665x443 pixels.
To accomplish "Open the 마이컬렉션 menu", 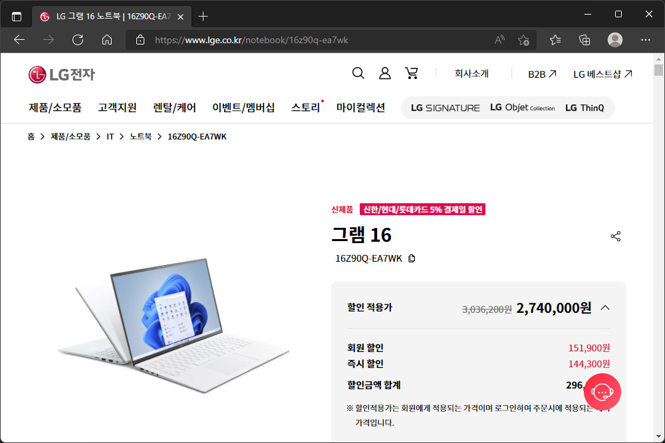I will [x=360, y=108].
